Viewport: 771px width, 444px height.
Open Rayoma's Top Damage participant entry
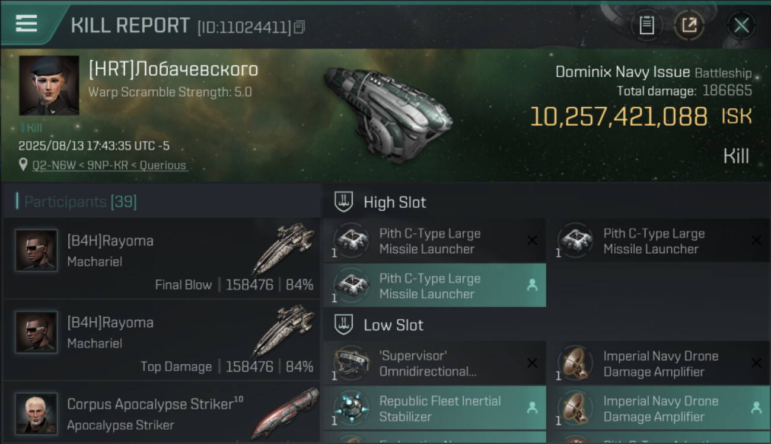(161, 340)
